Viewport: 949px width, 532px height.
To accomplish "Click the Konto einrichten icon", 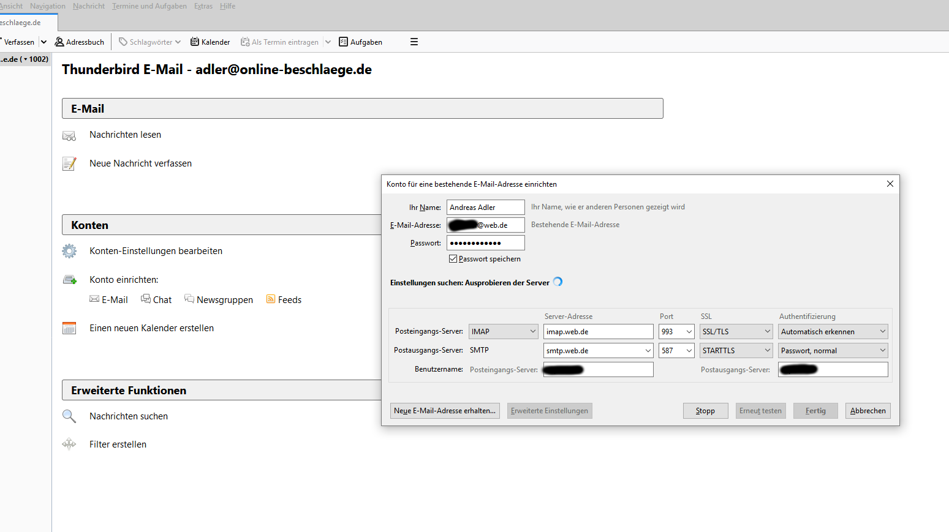I will (x=69, y=280).
